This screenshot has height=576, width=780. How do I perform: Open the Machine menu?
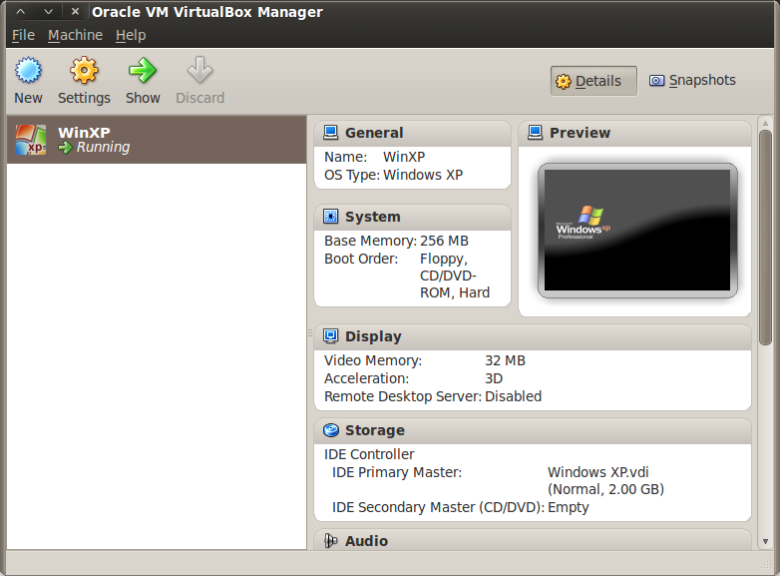coord(75,35)
